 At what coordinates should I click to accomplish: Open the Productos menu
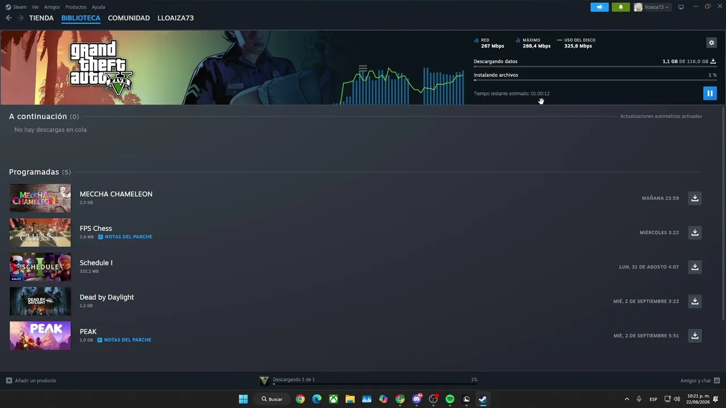(76, 7)
